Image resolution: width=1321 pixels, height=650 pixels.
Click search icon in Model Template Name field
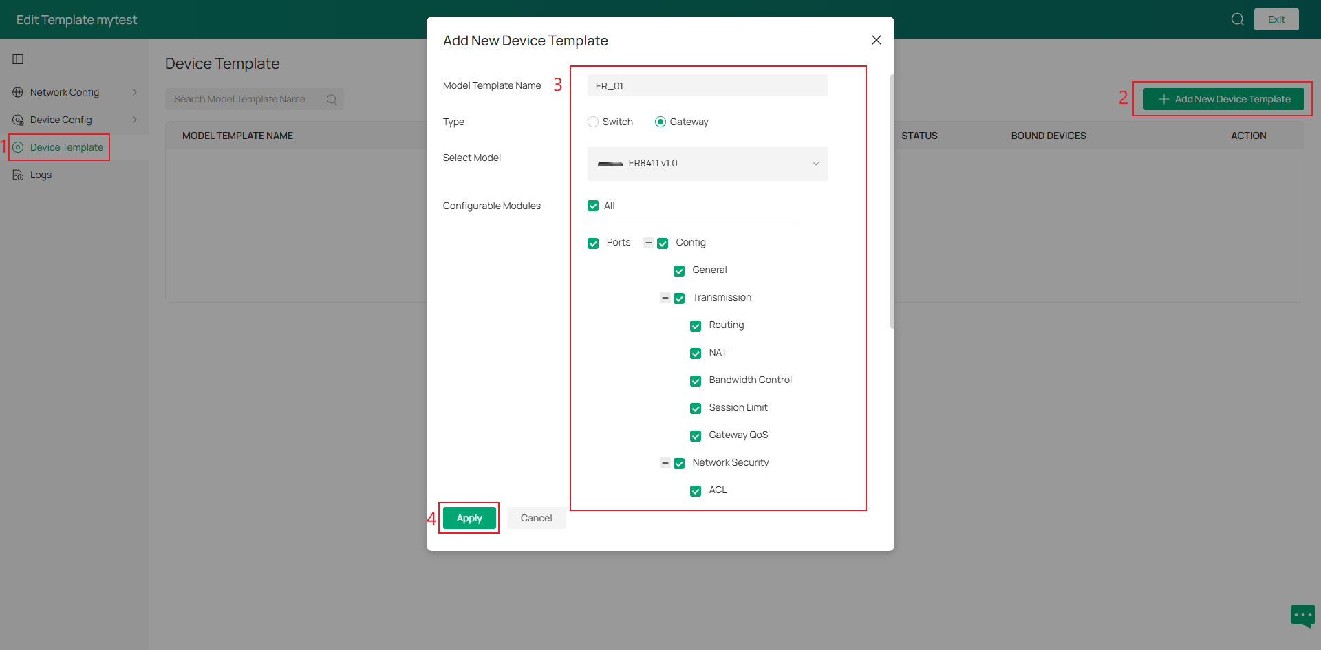pos(332,99)
